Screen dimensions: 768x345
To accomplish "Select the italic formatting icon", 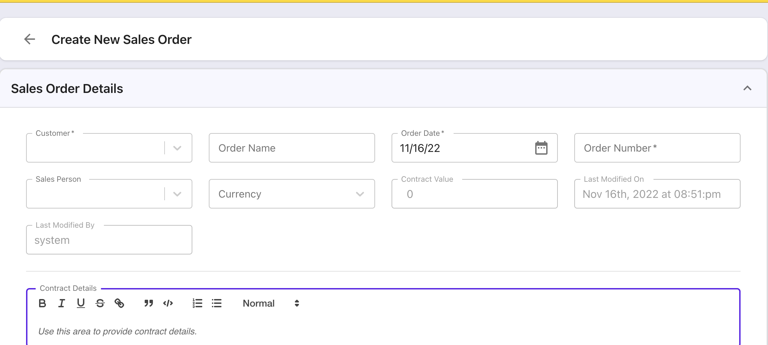I will coord(61,303).
